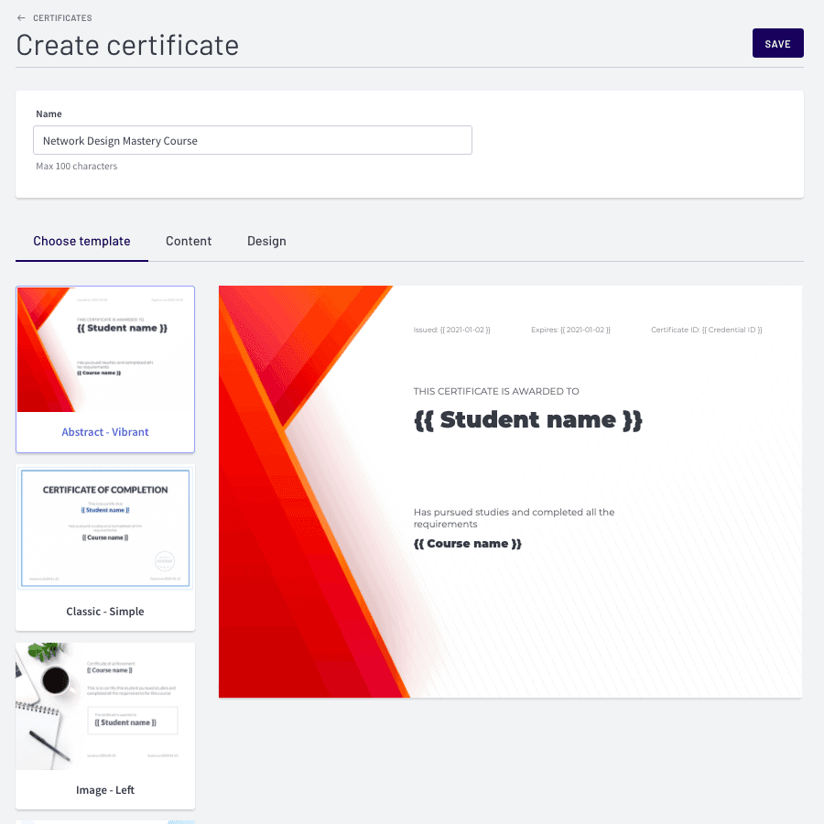This screenshot has width=824, height=824.
Task: Pick the Image - Left template thumbnail
Action: coord(105,706)
